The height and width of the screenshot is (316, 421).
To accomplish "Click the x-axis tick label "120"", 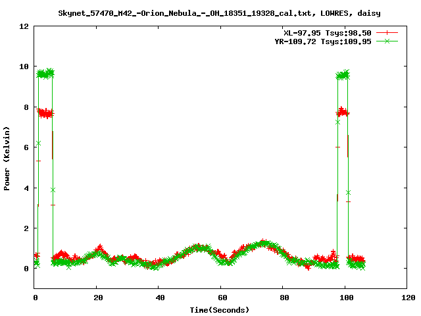I will tap(409, 298).
